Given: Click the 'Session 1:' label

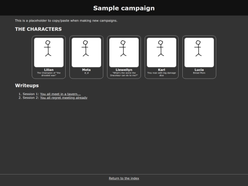Looking at the screenshot, I should [31, 94].
